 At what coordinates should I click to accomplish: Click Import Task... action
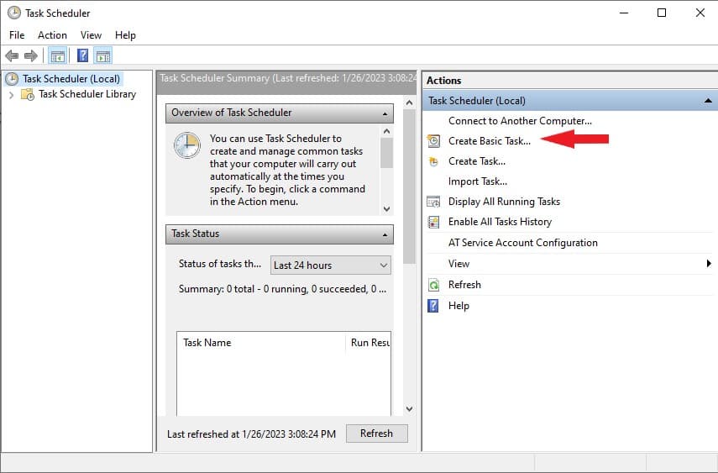click(x=478, y=181)
